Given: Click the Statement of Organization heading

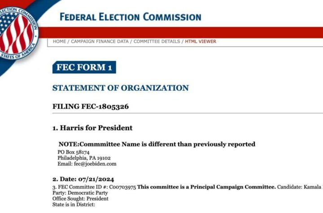Looking at the screenshot, I should 121,88.
